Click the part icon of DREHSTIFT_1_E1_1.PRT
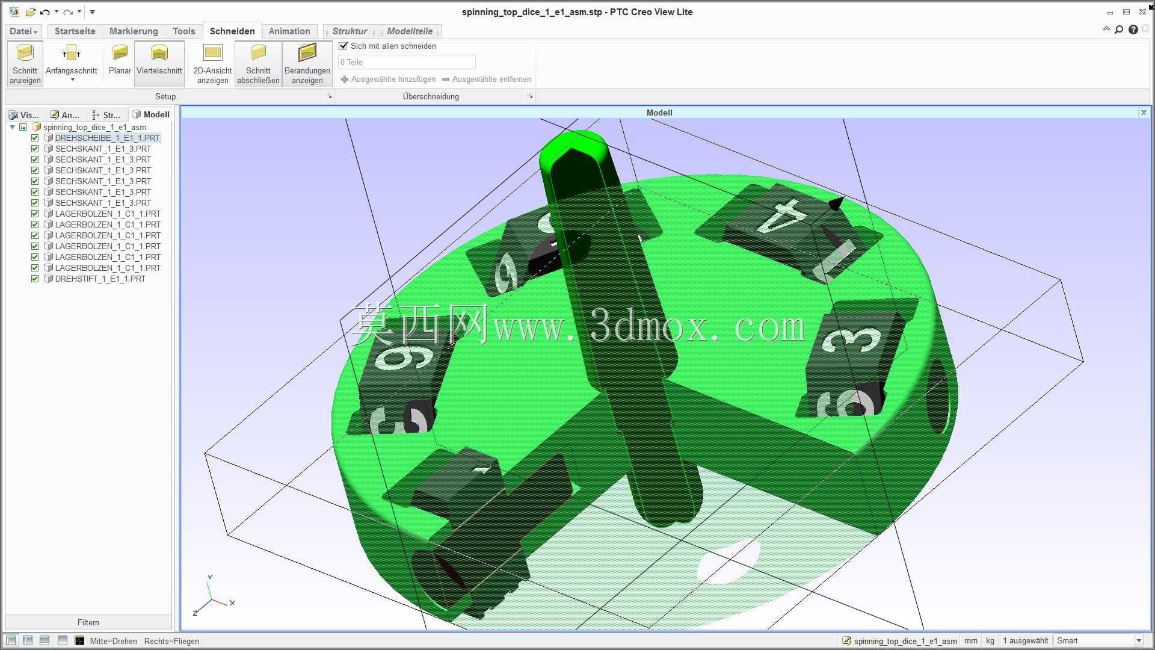 pyautogui.click(x=48, y=279)
